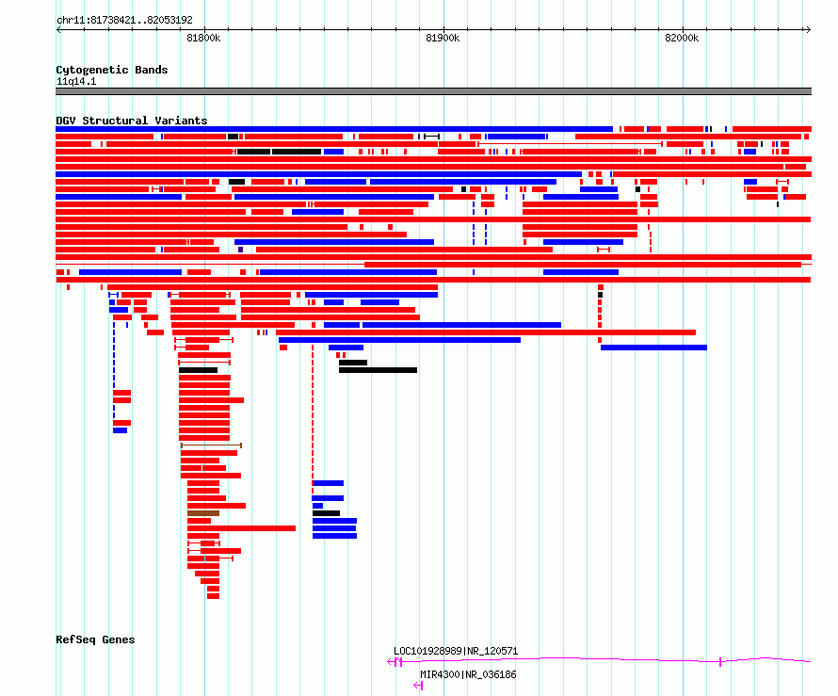This screenshot has width=838, height=696.
Task: Click the brown variant line with end caps
Action: pos(211,445)
